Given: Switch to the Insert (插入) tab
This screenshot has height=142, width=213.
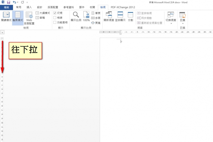Looking at the screenshot, I should tap(29, 7).
